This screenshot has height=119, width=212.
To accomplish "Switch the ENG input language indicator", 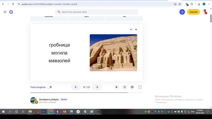I will tap(192, 112).
